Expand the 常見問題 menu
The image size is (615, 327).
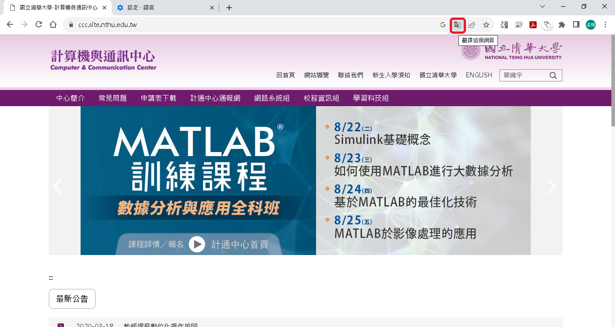click(x=113, y=98)
